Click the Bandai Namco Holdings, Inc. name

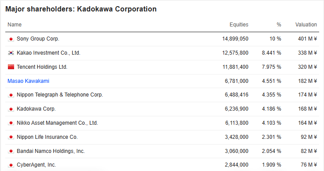pyautogui.click(x=51, y=151)
